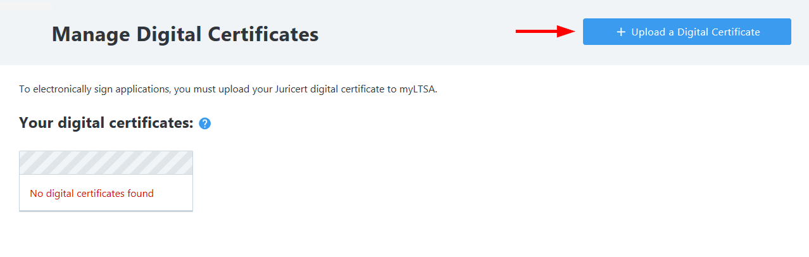The width and height of the screenshot is (809, 257).
Task: Click the 'No digital certificates found' message
Action: [92, 193]
